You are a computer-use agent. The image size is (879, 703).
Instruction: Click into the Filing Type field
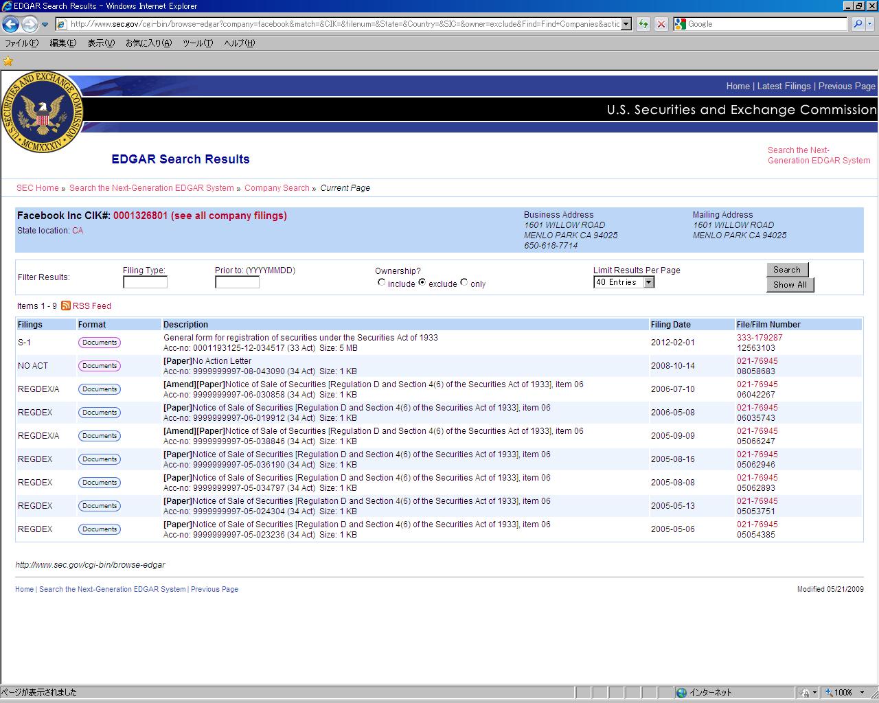coord(145,282)
